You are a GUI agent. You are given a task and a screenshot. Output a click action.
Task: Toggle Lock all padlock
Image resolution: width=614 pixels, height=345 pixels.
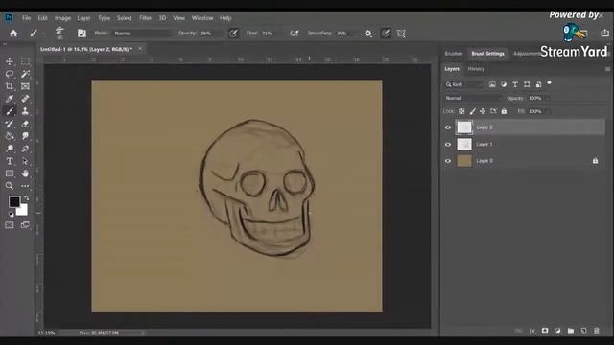tap(504, 111)
